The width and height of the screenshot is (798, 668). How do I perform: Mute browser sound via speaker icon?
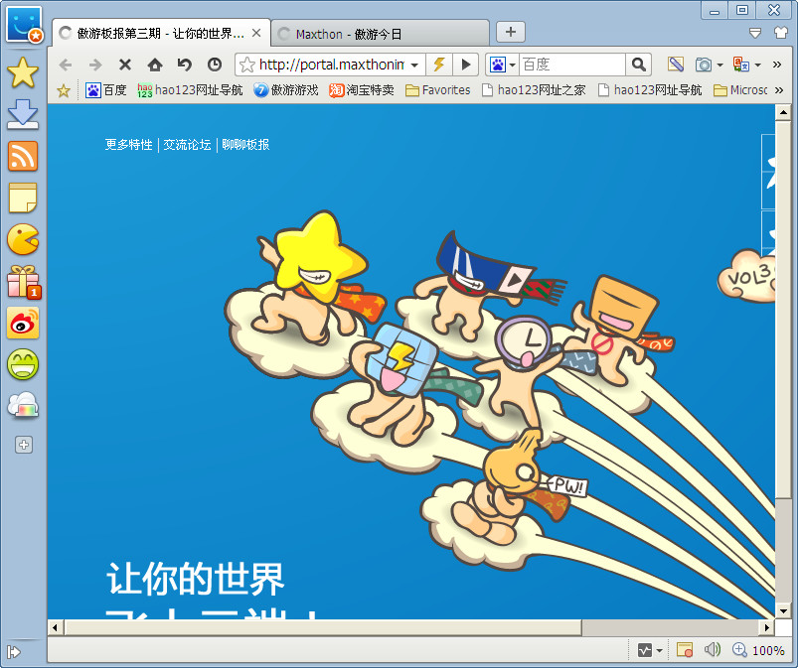712,650
